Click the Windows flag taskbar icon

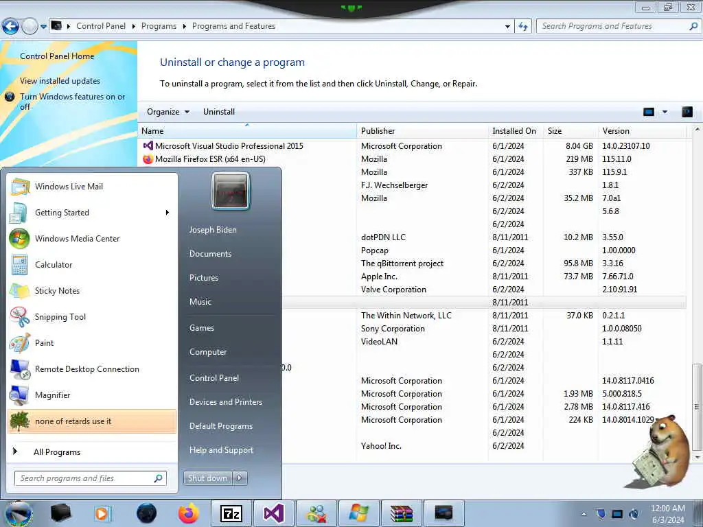(x=358, y=513)
